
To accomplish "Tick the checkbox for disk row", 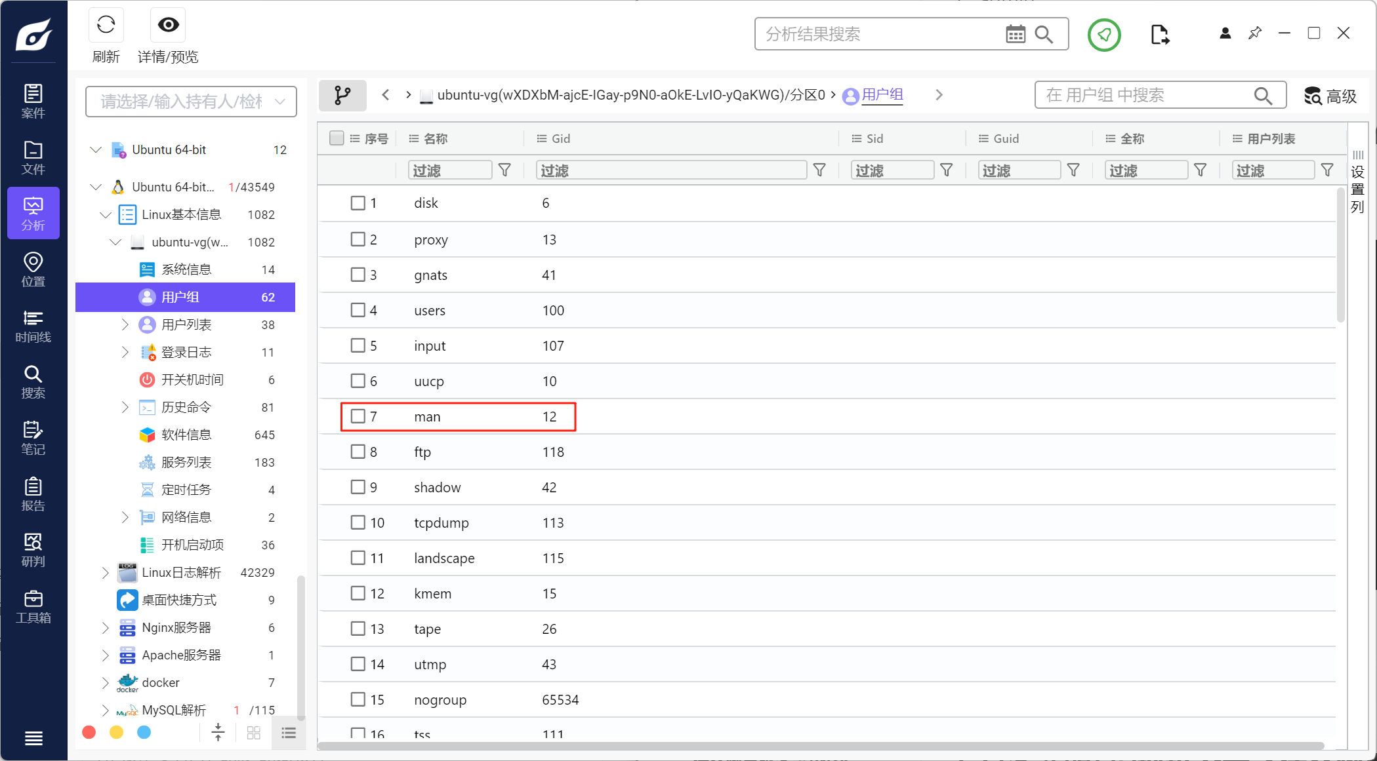I will [x=358, y=203].
